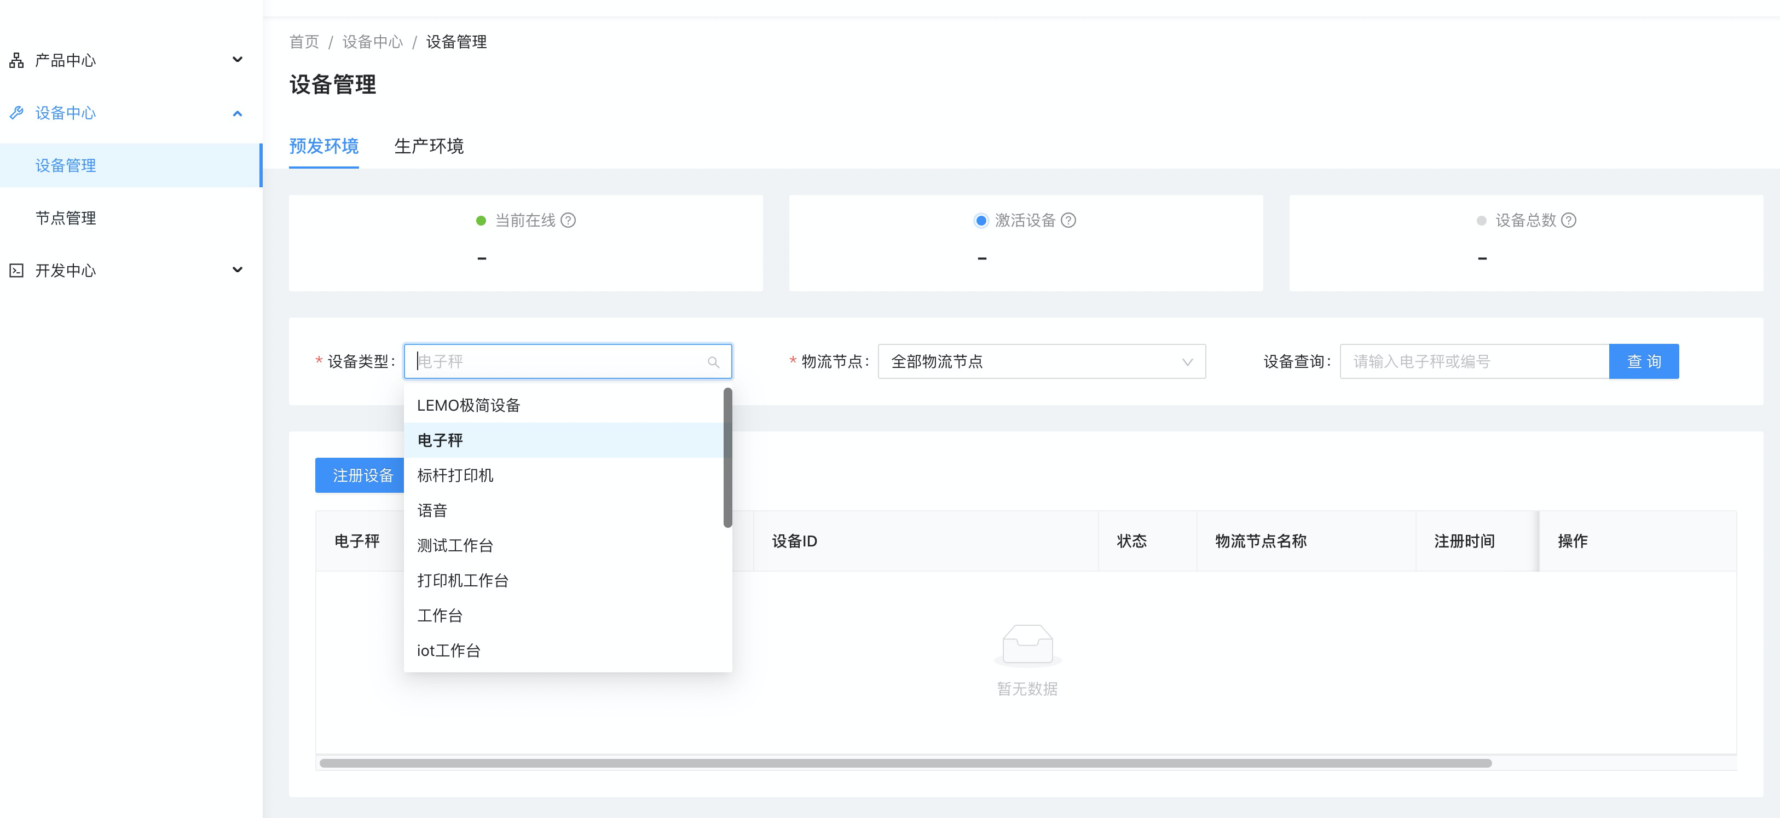Viewport: 1780px width, 818px height.
Task: Open 节点管理 in sidebar
Action: tap(66, 218)
